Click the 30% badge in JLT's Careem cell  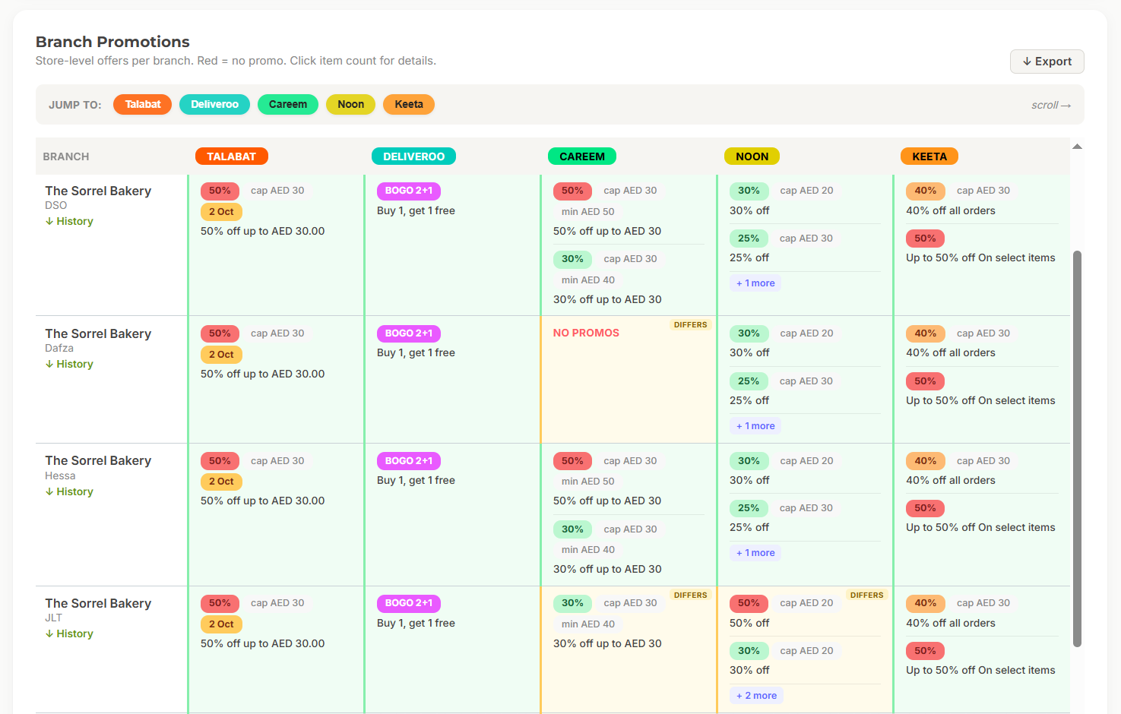(x=572, y=603)
